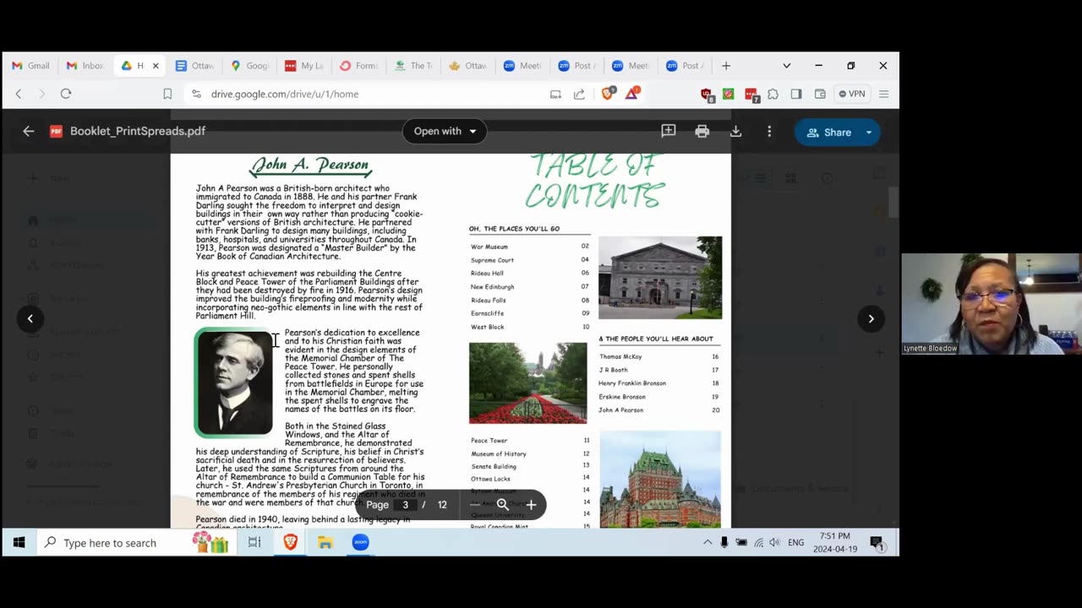Toggle the browser sidebar panel
Image resolution: width=1082 pixels, height=608 pixels.
tap(796, 94)
